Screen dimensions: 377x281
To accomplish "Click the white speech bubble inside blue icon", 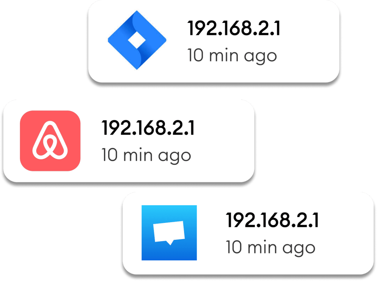I will 169,233.
